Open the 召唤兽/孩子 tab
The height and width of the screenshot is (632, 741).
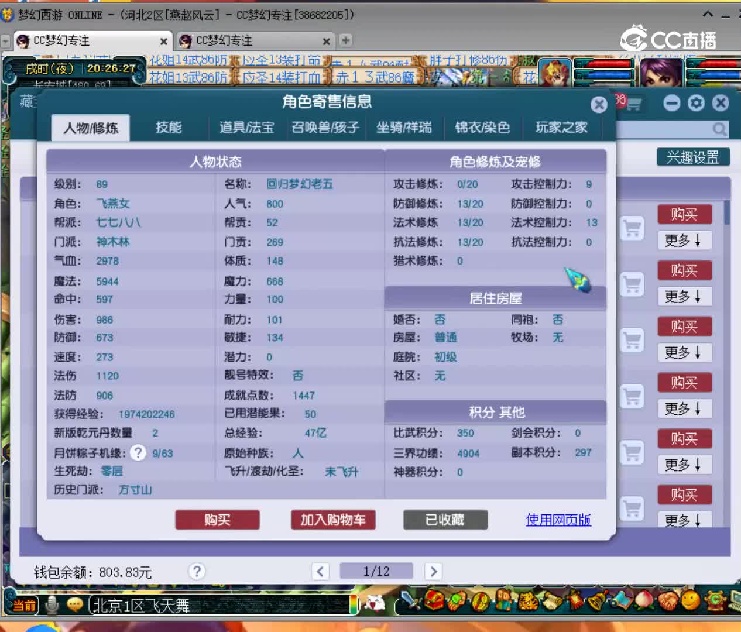click(x=325, y=128)
